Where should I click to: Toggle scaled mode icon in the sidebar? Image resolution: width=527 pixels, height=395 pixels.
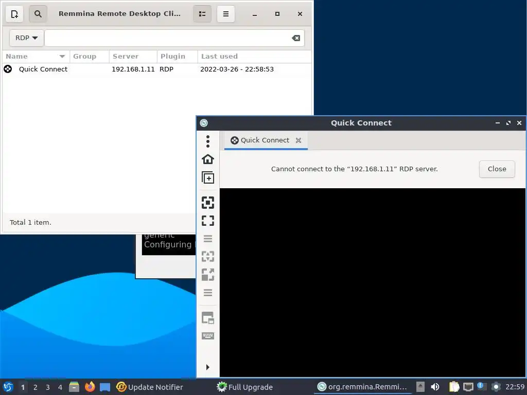(x=208, y=275)
